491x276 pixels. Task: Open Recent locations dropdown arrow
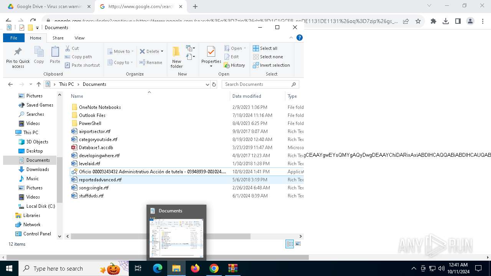[30, 84]
